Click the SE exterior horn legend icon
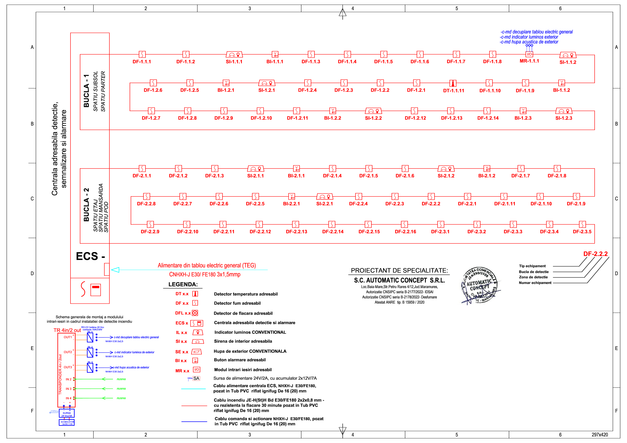Image resolution: width=627 pixels, height=443 pixels. pyautogui.click(x=196, y=352)
